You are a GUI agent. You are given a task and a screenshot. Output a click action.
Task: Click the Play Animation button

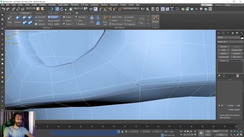(x=188, y=131)
